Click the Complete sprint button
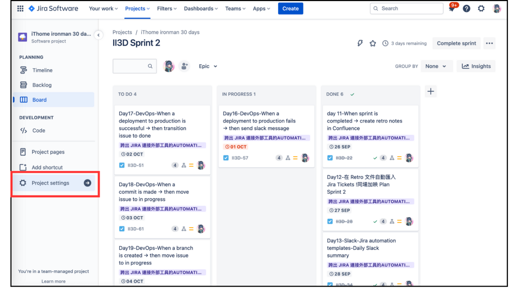The image size is (513, 289). (x=456, y=43)
